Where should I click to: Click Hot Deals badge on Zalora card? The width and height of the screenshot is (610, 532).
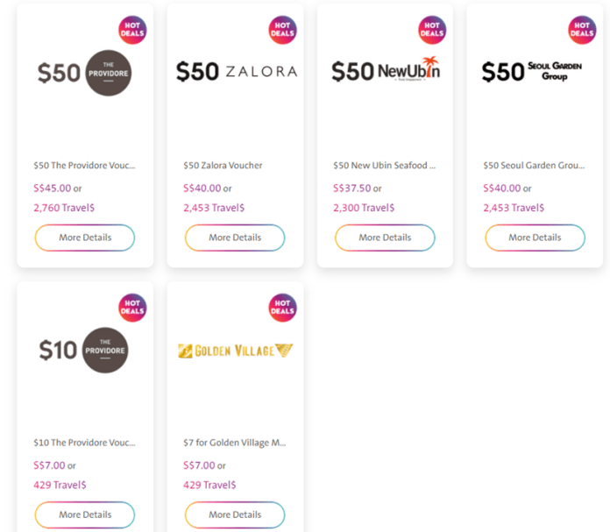[282, 30]
